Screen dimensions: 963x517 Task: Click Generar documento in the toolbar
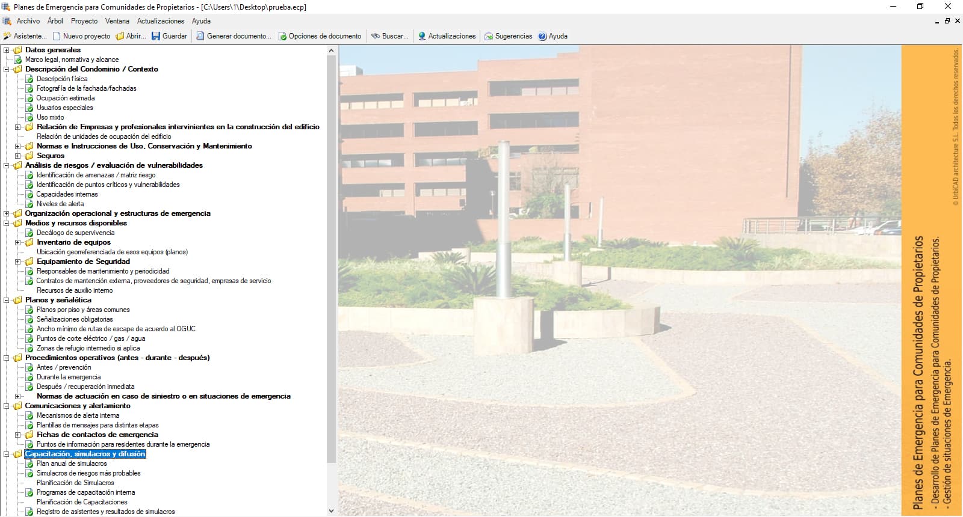234,36
